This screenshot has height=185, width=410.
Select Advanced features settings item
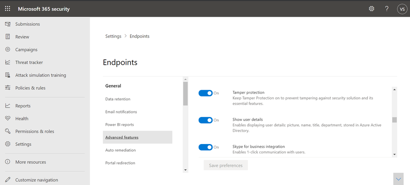[137, 137]
